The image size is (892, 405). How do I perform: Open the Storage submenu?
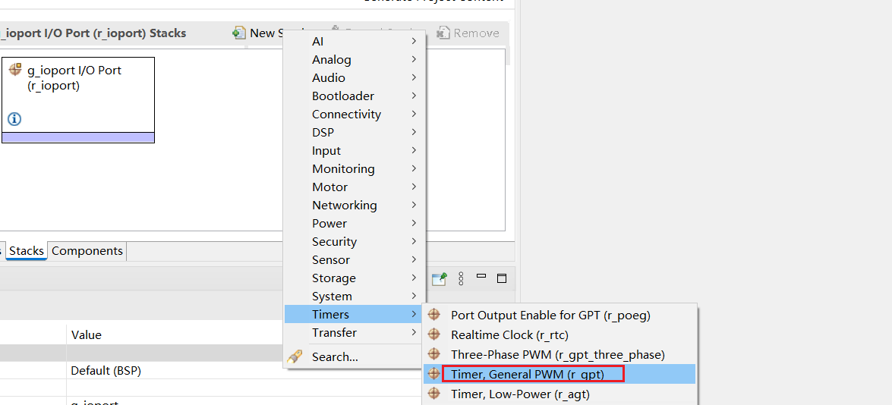tap(355, 278)
